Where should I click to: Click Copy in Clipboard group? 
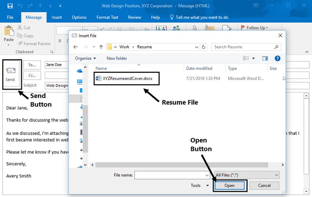(x=25, y=36)
